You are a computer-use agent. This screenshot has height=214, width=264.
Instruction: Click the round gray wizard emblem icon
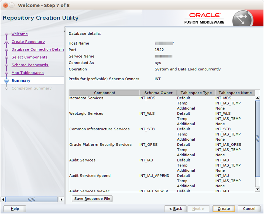[x=243, y=19]
